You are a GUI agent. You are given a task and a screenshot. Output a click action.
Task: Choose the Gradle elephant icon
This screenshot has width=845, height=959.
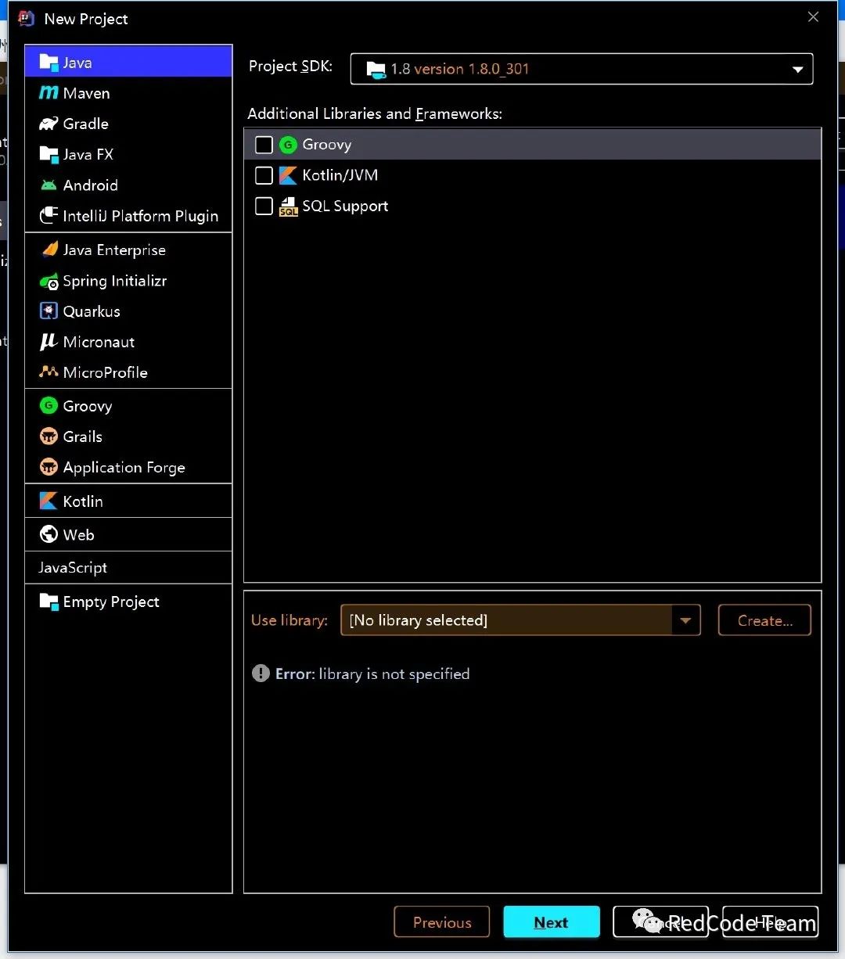[49, 124]
